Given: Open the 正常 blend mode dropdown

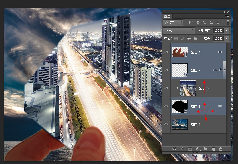Looking at the screenshot, I should [179, 31].
